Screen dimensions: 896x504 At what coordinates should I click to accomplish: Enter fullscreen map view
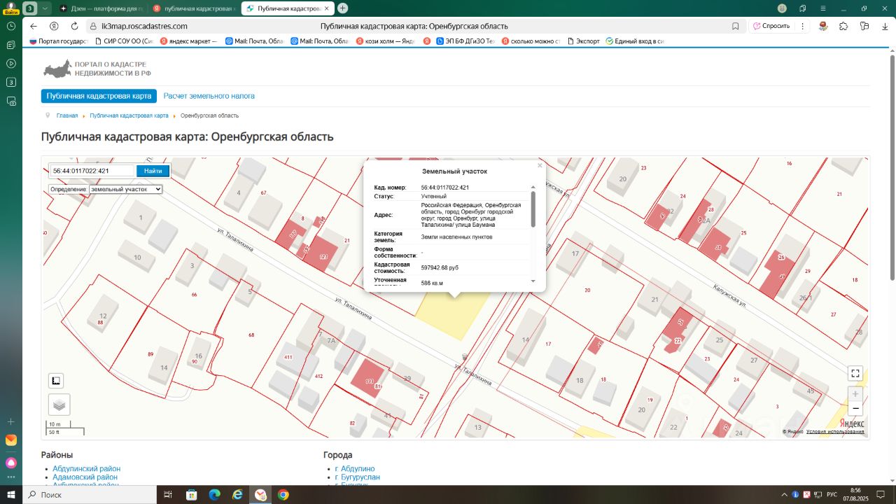coord(855,373)
